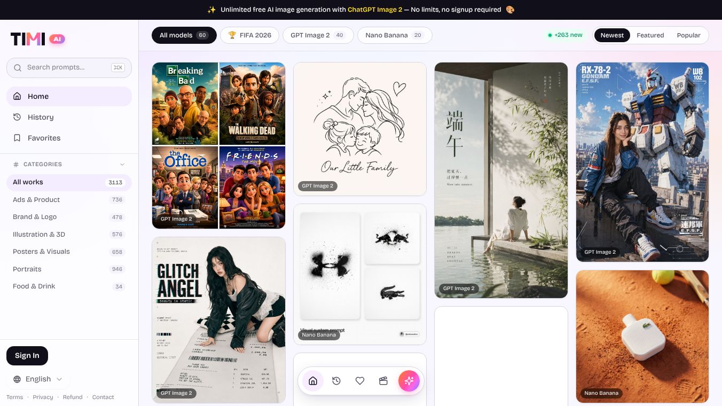This screenshot has width=722, height=406.
Task: Click the pink sparkle generate button
Action: click(409, 381)
